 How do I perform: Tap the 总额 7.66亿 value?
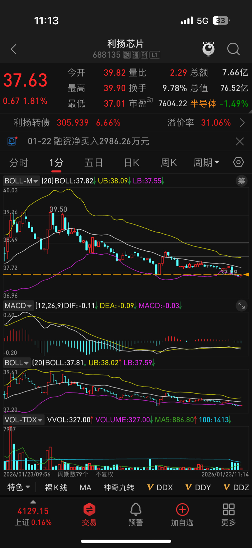[235, 72]
